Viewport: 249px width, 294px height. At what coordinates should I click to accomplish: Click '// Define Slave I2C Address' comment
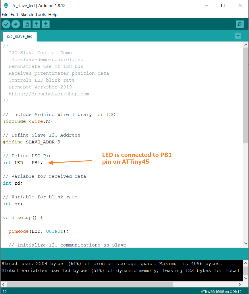coord(42,135)
